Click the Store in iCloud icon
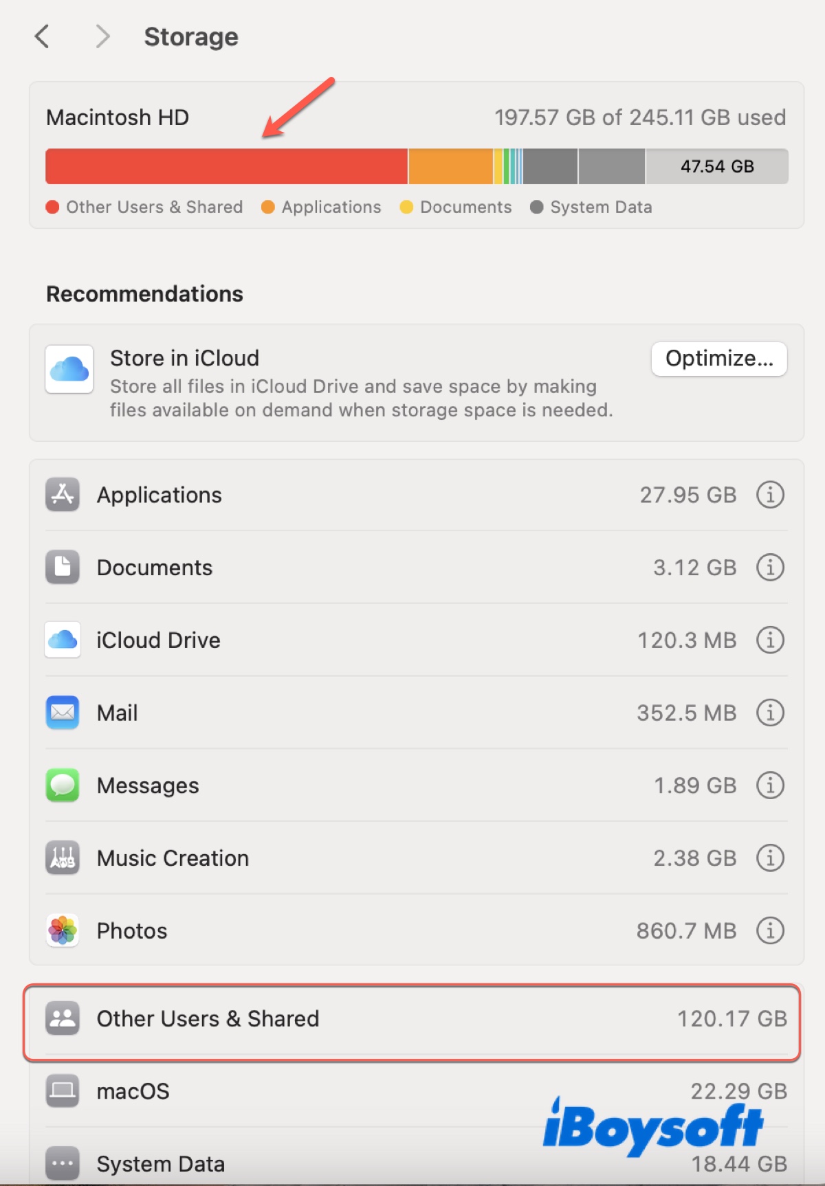Image resolution: width=825 pixels, height=1186 pixels. 69,370
